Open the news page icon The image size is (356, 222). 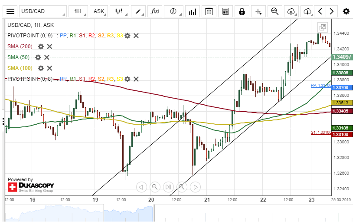pos(225,11)
